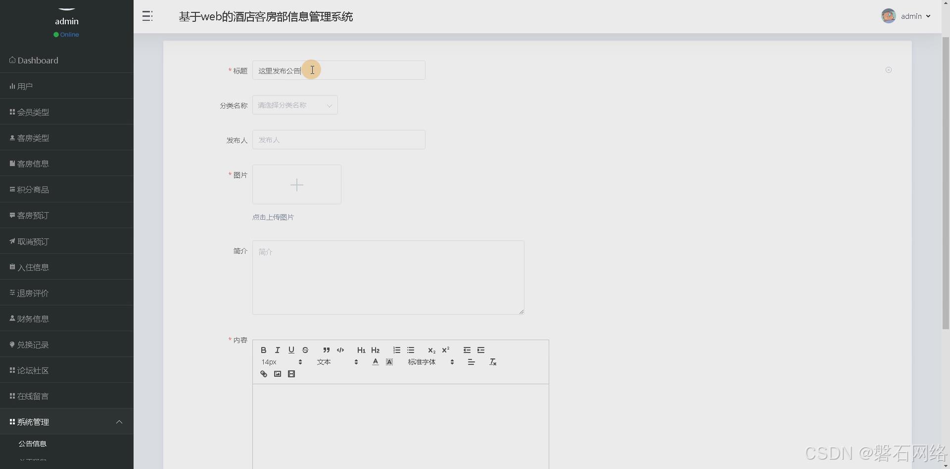Toggle the sidebar hamburger menu
The width and height of the screenshot is (950, 469).
tap(147, 16)
